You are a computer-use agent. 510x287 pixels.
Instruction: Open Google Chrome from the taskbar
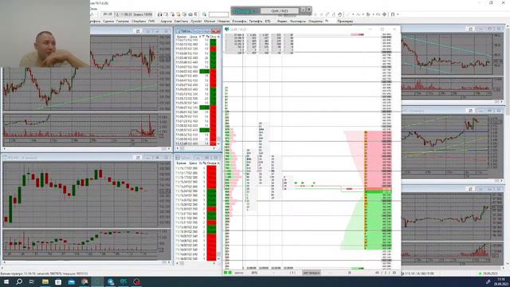click(84, 281)
